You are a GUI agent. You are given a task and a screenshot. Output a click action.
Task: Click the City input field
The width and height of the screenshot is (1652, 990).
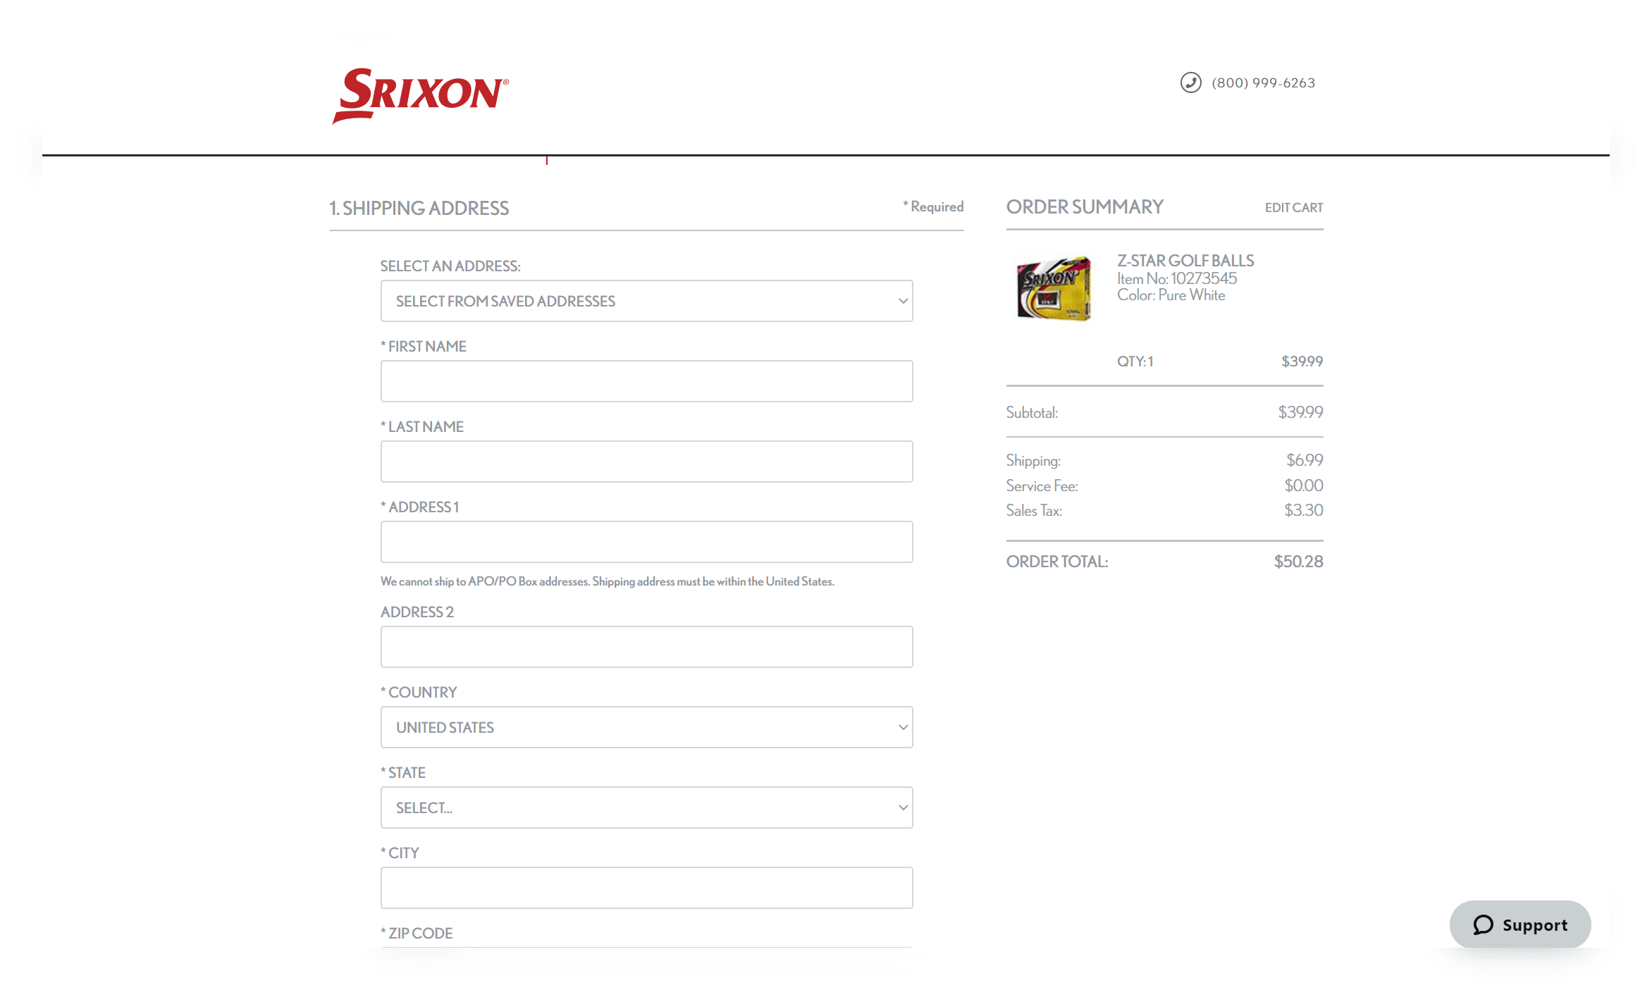pyautogui.click(x=646, y=888)
